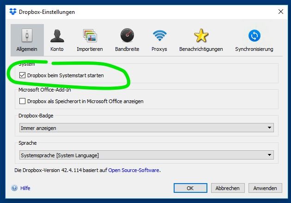Open the Open Source-Software link
The image size is (291, 203).
[133, 170]
